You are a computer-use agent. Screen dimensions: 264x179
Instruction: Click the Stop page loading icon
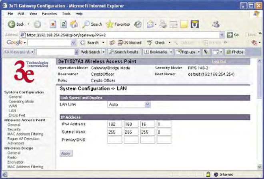pos(53,24)
